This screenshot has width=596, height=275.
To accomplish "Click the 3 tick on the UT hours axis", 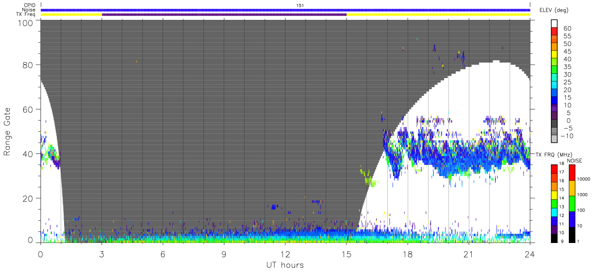I will click(x=102, y=254).
